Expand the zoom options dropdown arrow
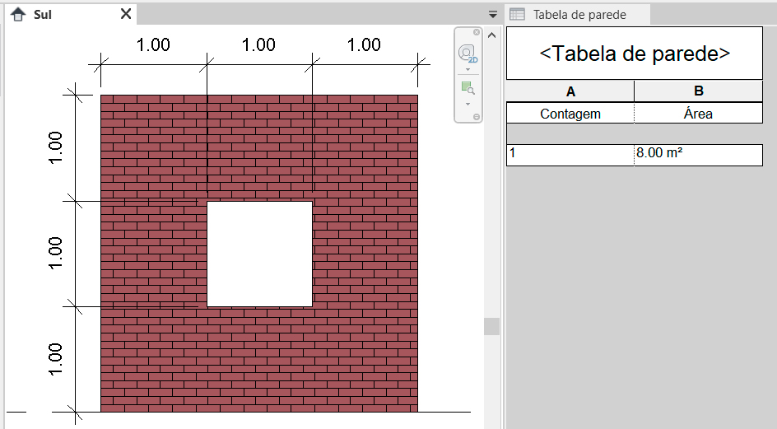This screenshot has height=429, width=777. point(468,104)
